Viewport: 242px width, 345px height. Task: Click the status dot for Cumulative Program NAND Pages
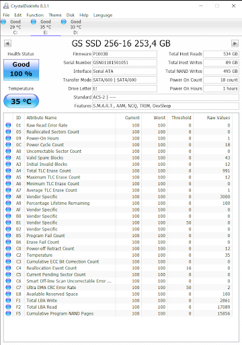click(8, 313)
